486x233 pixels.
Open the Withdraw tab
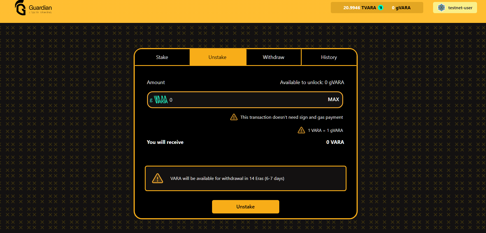pyautogui.click(x=273, y=57)
